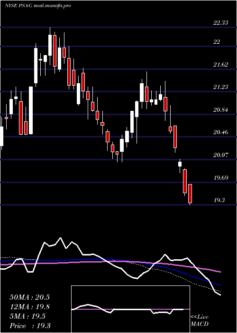Image resolution: width=237 pixels, height=333 pixels.
Task: Select the 22 price level label
Action: pyautogui.click(x=217, y=42)
